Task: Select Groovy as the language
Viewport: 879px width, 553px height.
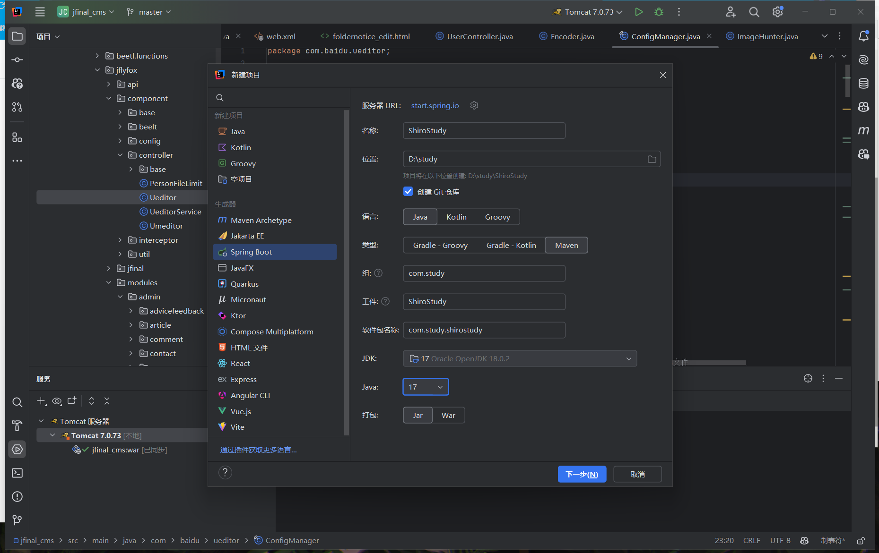Action: (x=497, y=217)
